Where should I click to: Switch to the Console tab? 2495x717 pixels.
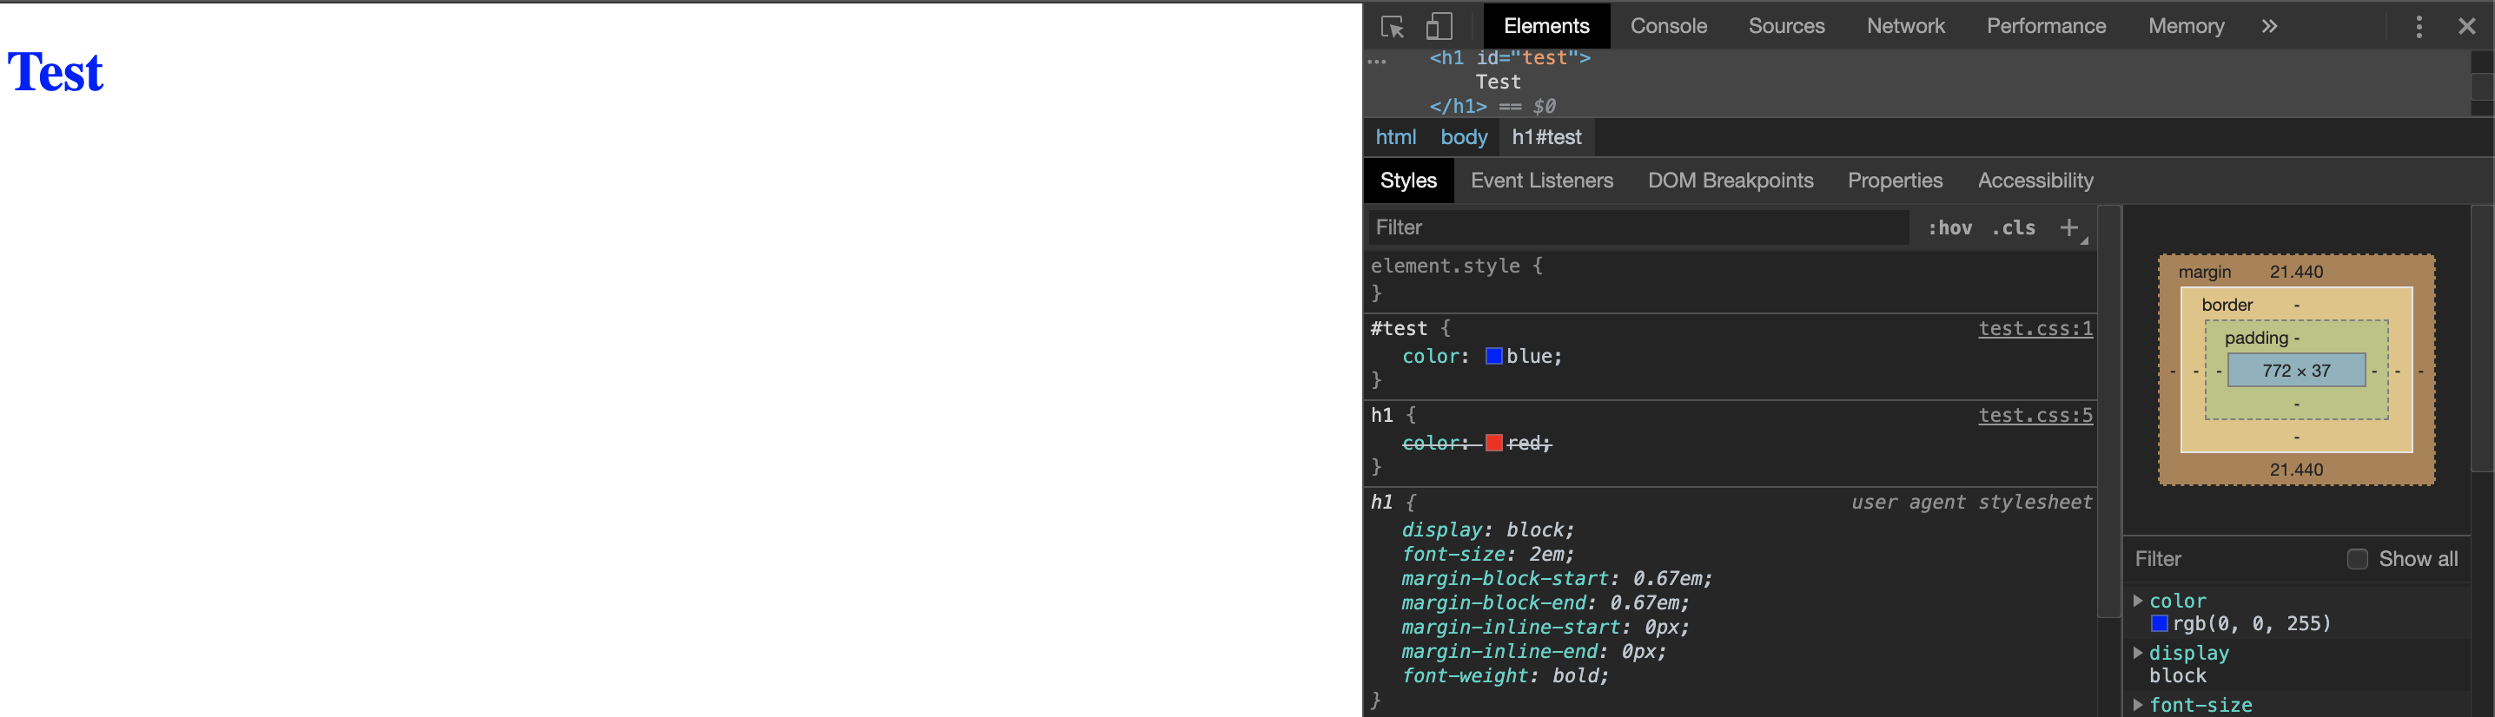(1668, 26)
